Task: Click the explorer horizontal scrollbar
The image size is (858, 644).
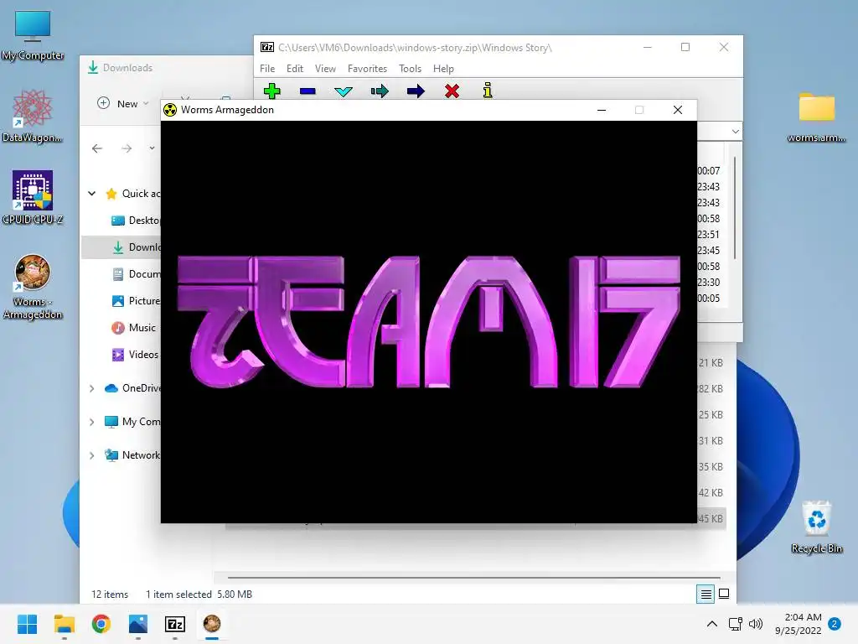Action: pyautogui.click(x=474, y=577)
